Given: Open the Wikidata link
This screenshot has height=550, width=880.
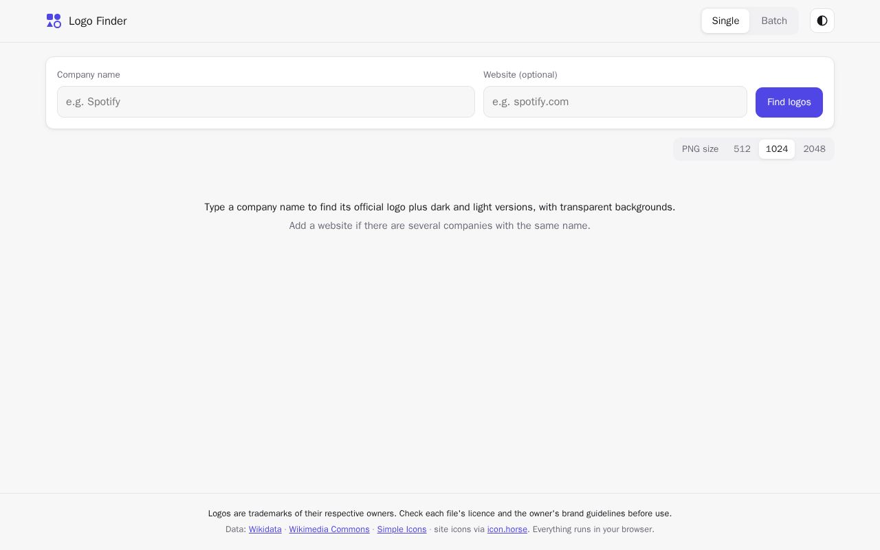Looking at the screenshot, I should coord(265,529).
